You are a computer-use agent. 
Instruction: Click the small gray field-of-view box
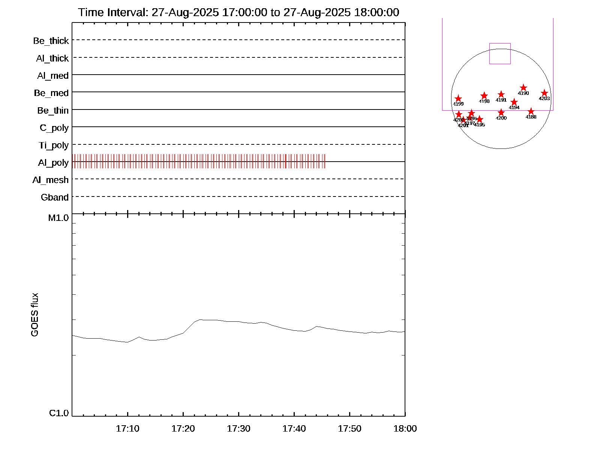[x=500, y=54]
